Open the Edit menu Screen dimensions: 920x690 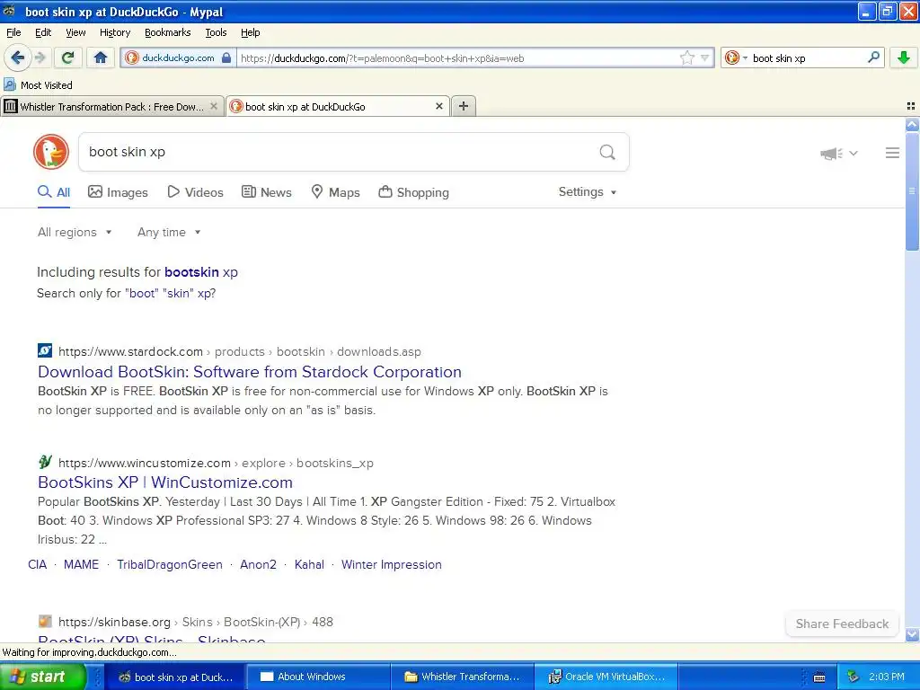[x=43, y=32]
